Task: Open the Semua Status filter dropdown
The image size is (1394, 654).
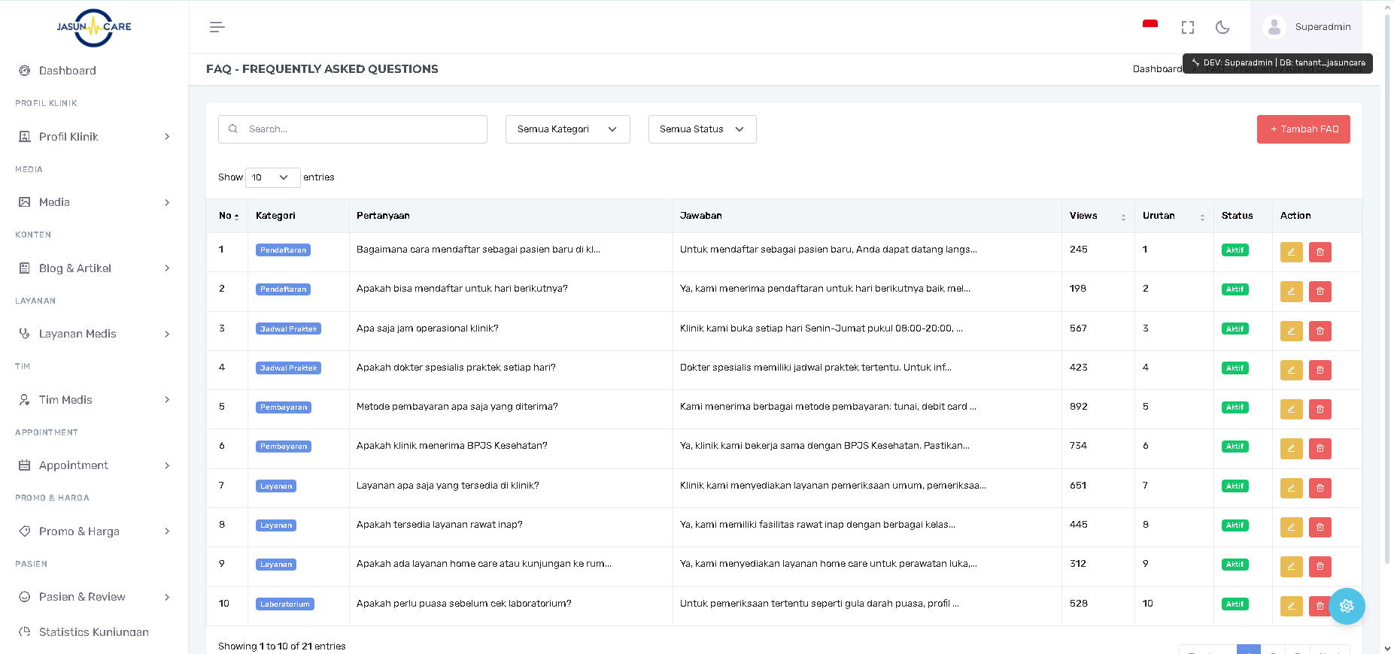Action: coord(702,129)
